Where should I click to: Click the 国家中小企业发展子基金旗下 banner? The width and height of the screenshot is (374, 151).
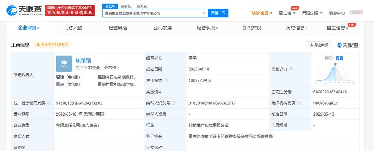click(70, 11)
